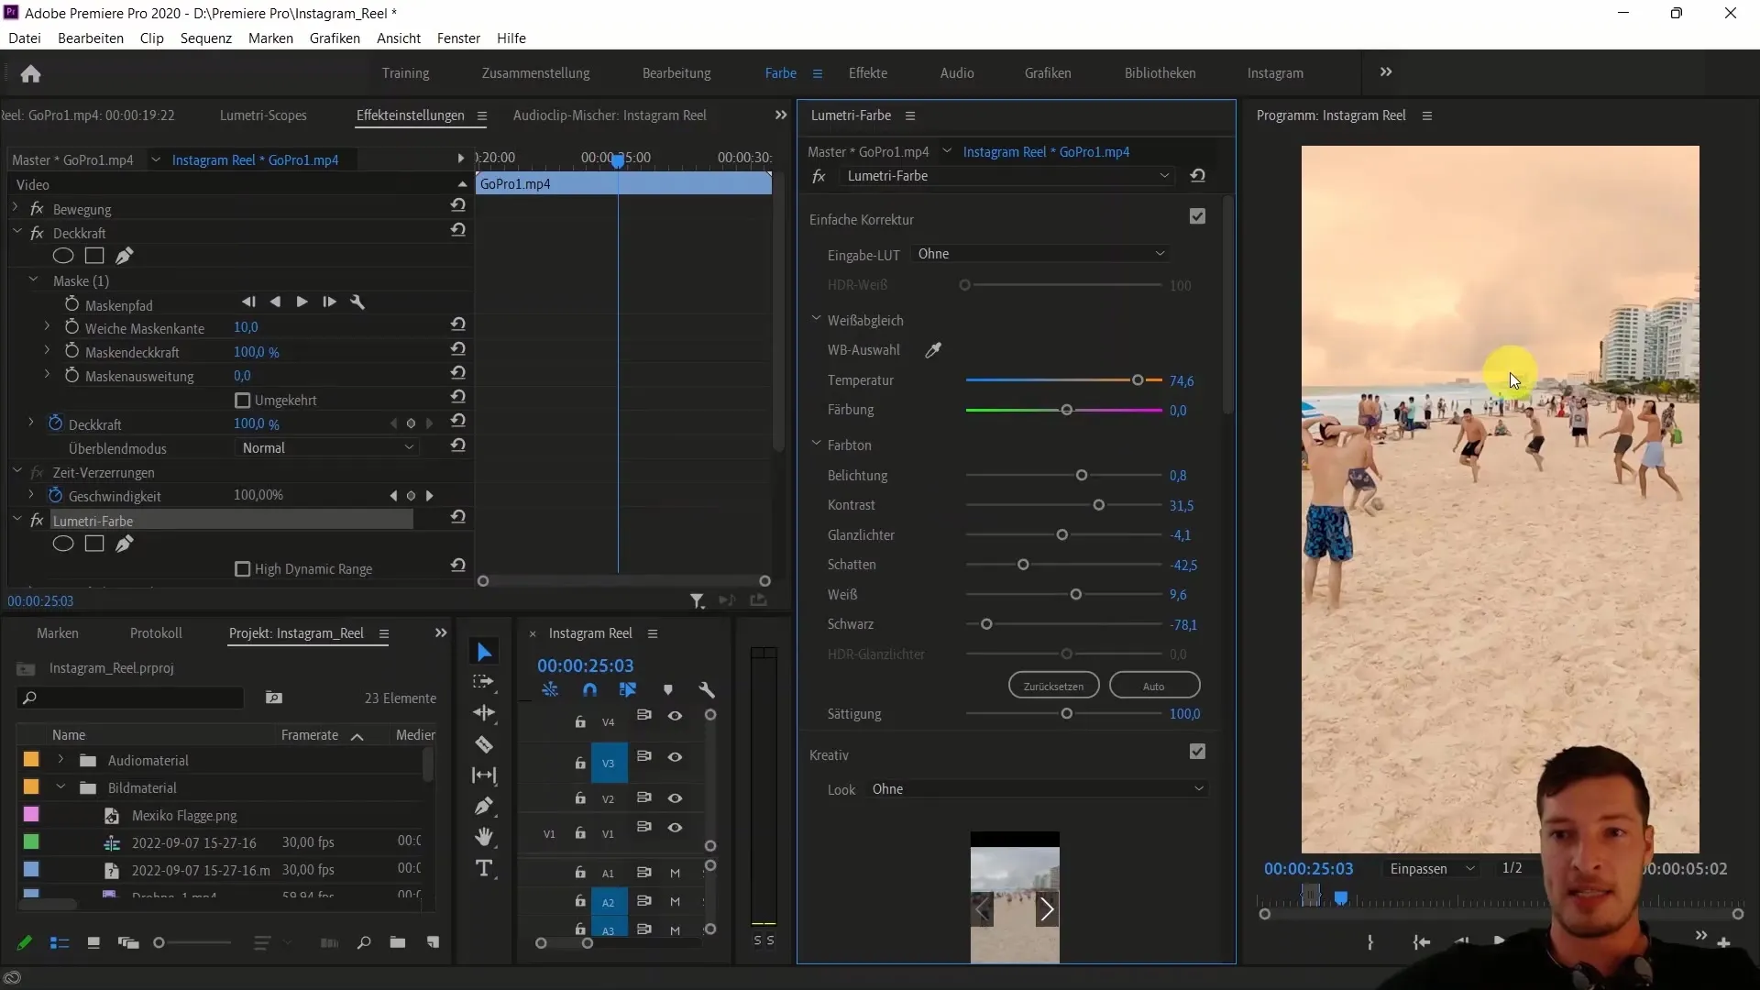
Task: Create new bin in project panel
Action: tap(397, 943)
